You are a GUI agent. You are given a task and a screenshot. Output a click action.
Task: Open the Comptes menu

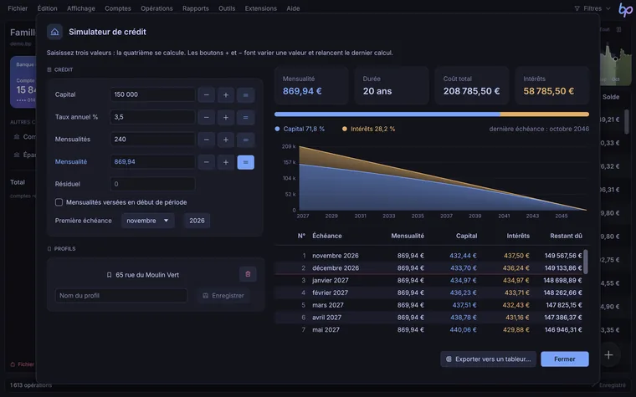[x=118, y=8]
